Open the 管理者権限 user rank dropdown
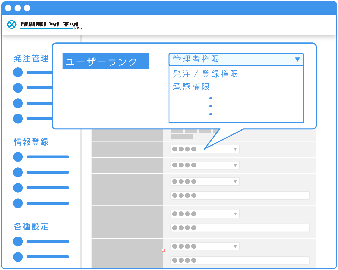The height and width of the screenshot is (270, 338). (236, 59)
